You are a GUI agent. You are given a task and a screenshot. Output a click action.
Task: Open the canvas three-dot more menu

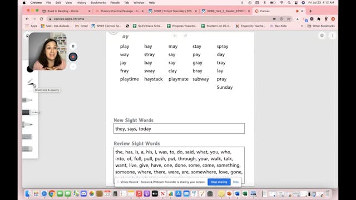[x=333, y=36]
